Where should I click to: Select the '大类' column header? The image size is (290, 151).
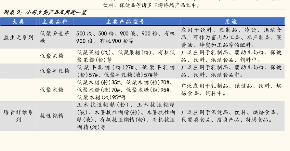pyautogui.click(x=18, y=21)
